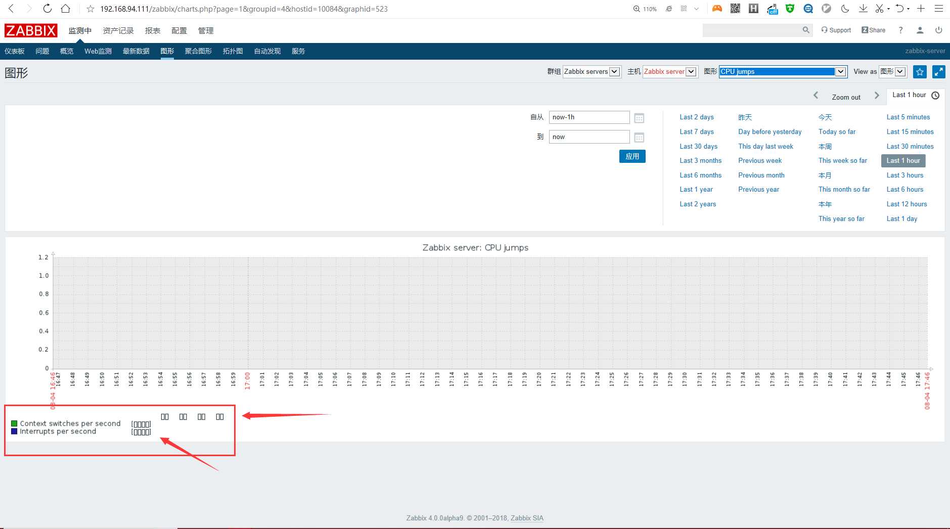Click the ZABBIX logo
This screenshot has height=529, width=950.
point(31,30)
